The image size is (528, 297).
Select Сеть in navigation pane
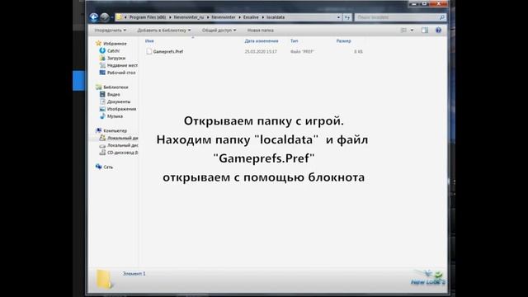tap(108, 167)
